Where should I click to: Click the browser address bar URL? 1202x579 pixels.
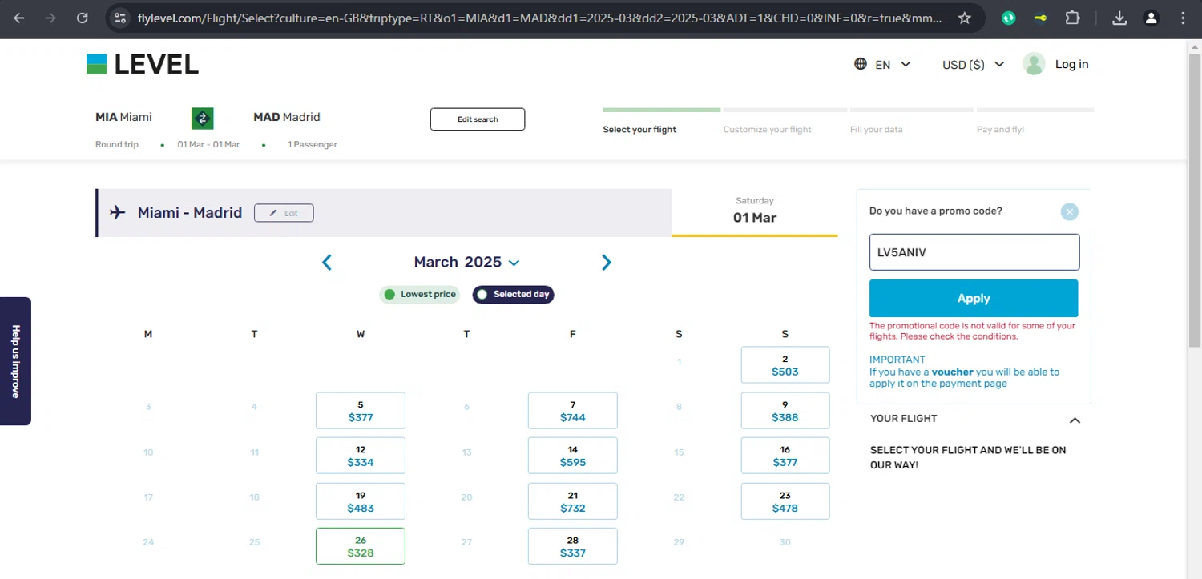539,18
